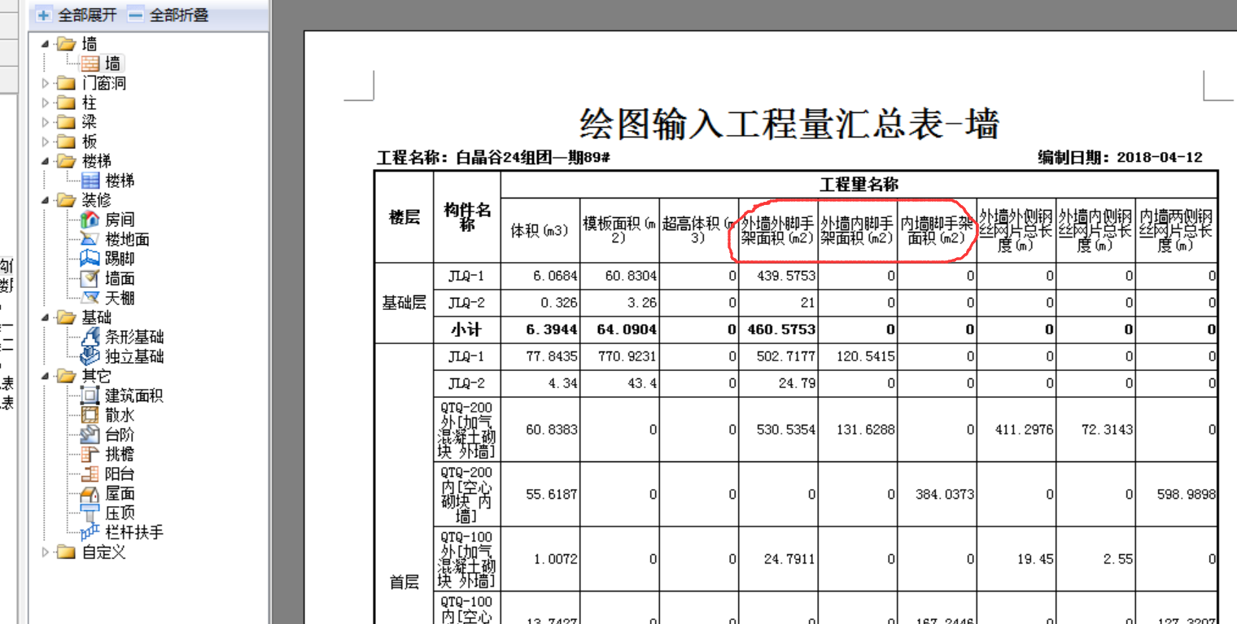Select the 楼梯 stair report icon

(x=90, y=181)
